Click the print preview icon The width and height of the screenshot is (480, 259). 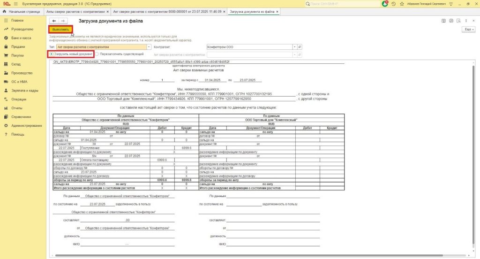(458, 21)
